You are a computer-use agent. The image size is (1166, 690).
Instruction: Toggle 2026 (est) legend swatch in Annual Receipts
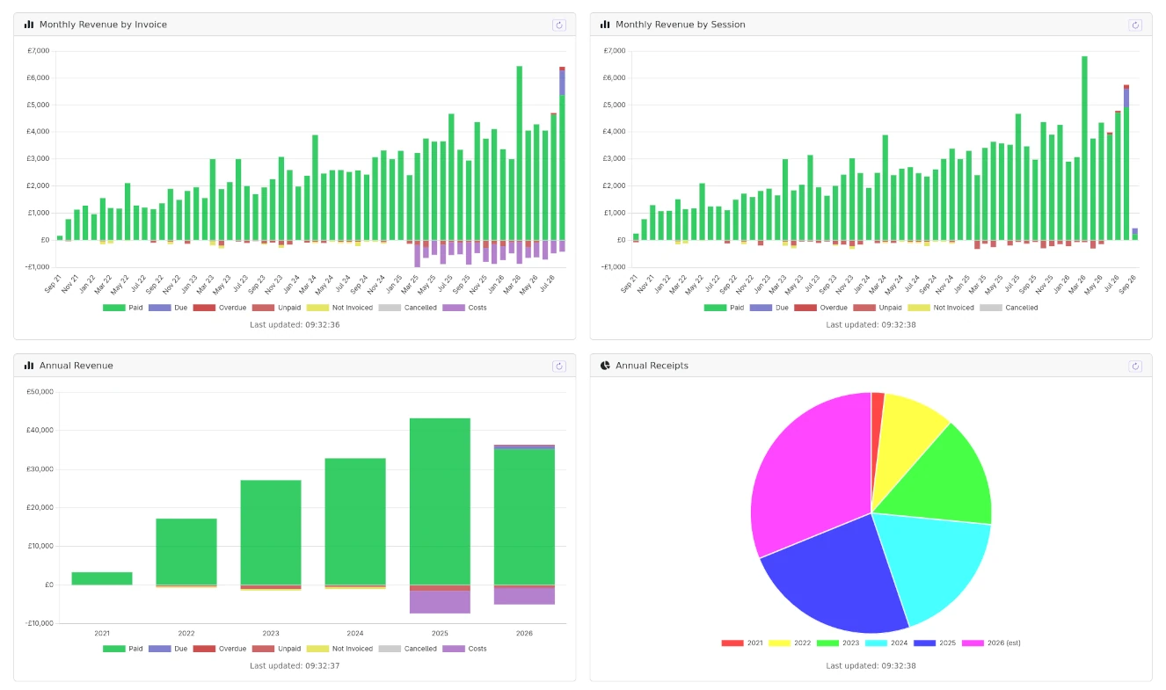pyautogui.click(x=973, y=643)
